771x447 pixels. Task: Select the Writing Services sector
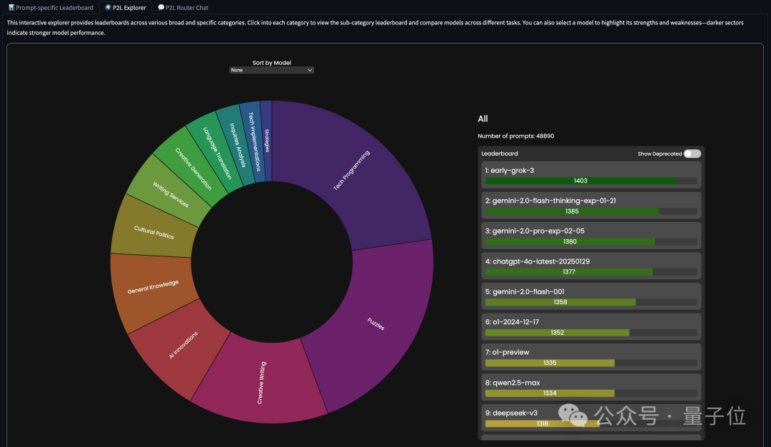pos(171,194)
